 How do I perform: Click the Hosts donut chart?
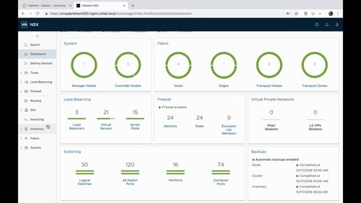point(178,65)
